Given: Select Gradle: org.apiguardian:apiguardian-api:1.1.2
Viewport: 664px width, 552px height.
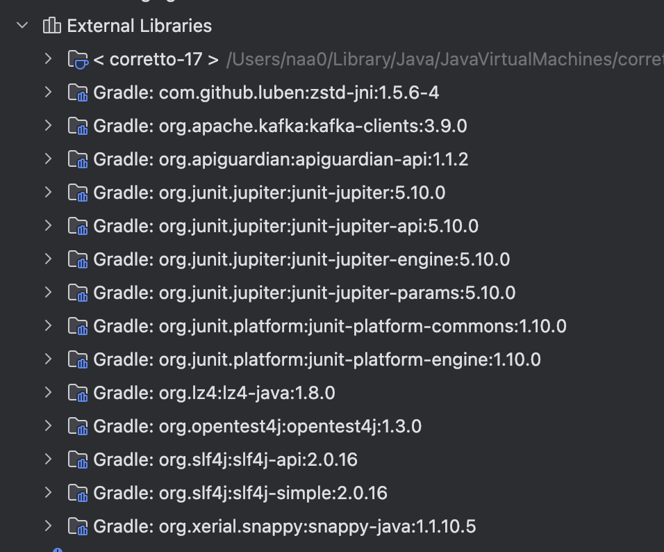Looking at the screenshot, I should 281,159.
